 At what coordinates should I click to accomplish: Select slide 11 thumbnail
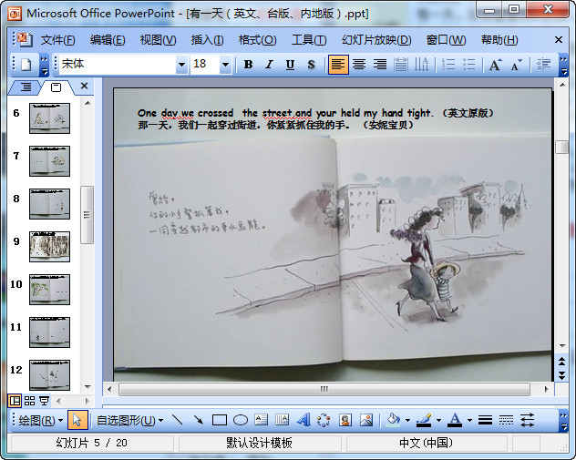click(x=49, y=332)
